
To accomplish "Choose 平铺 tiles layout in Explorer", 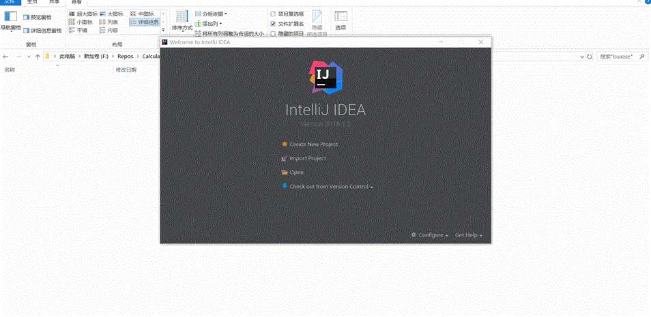I will (78, 30).
